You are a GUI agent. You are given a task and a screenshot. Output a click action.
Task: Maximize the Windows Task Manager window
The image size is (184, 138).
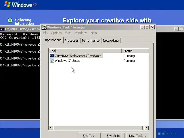coord(147,27)
